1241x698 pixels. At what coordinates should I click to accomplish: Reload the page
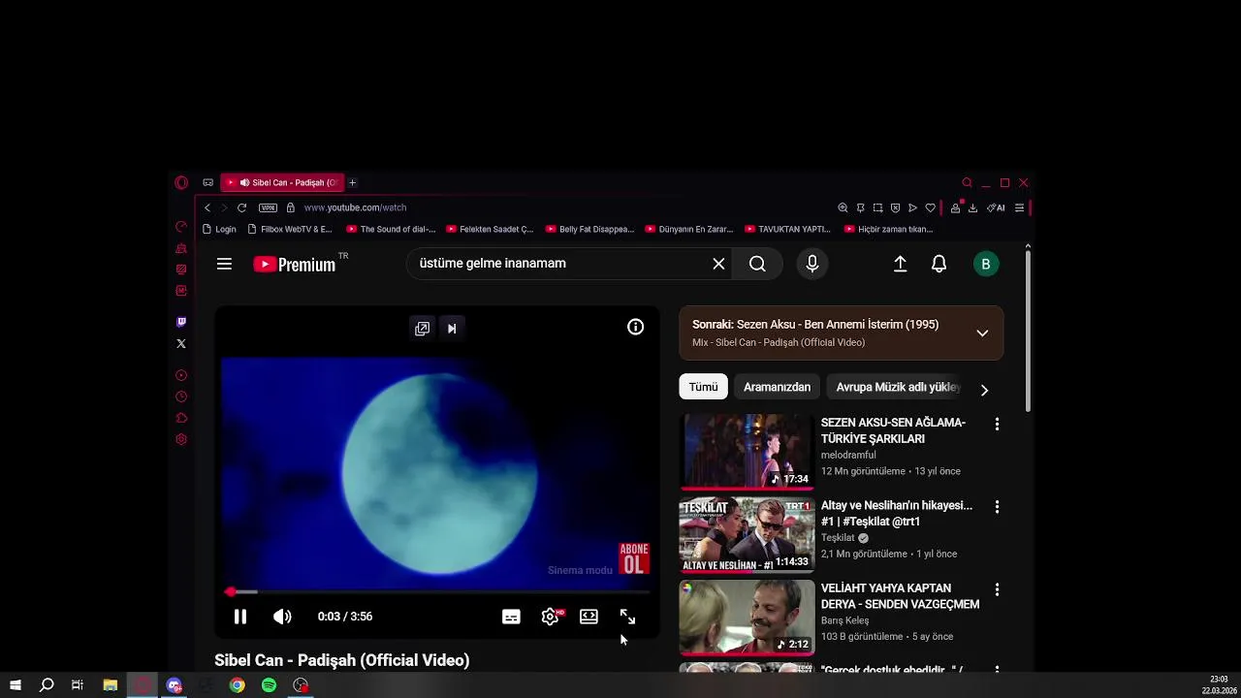pyautogui.click(x=241, y=207)
